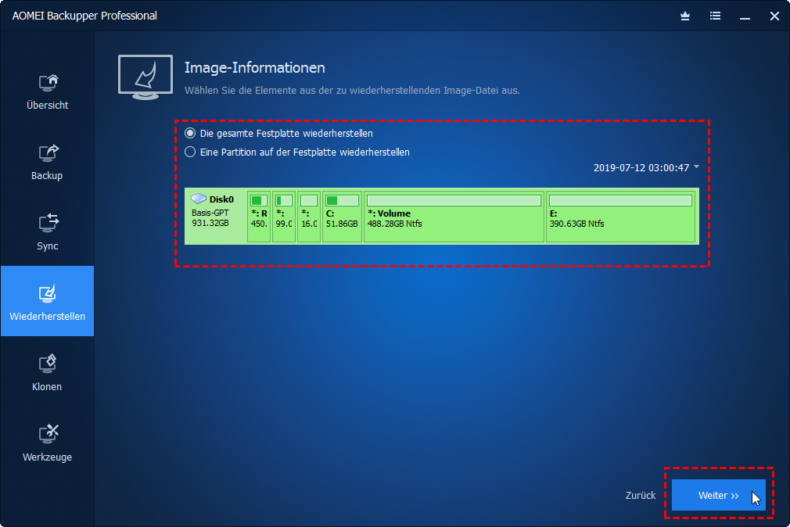
Task: Switch to the Werkzeuge tab label
Action: pos(48,457)
